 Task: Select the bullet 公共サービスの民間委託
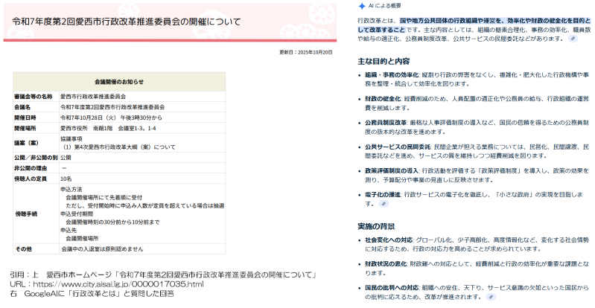click(398, 147)
